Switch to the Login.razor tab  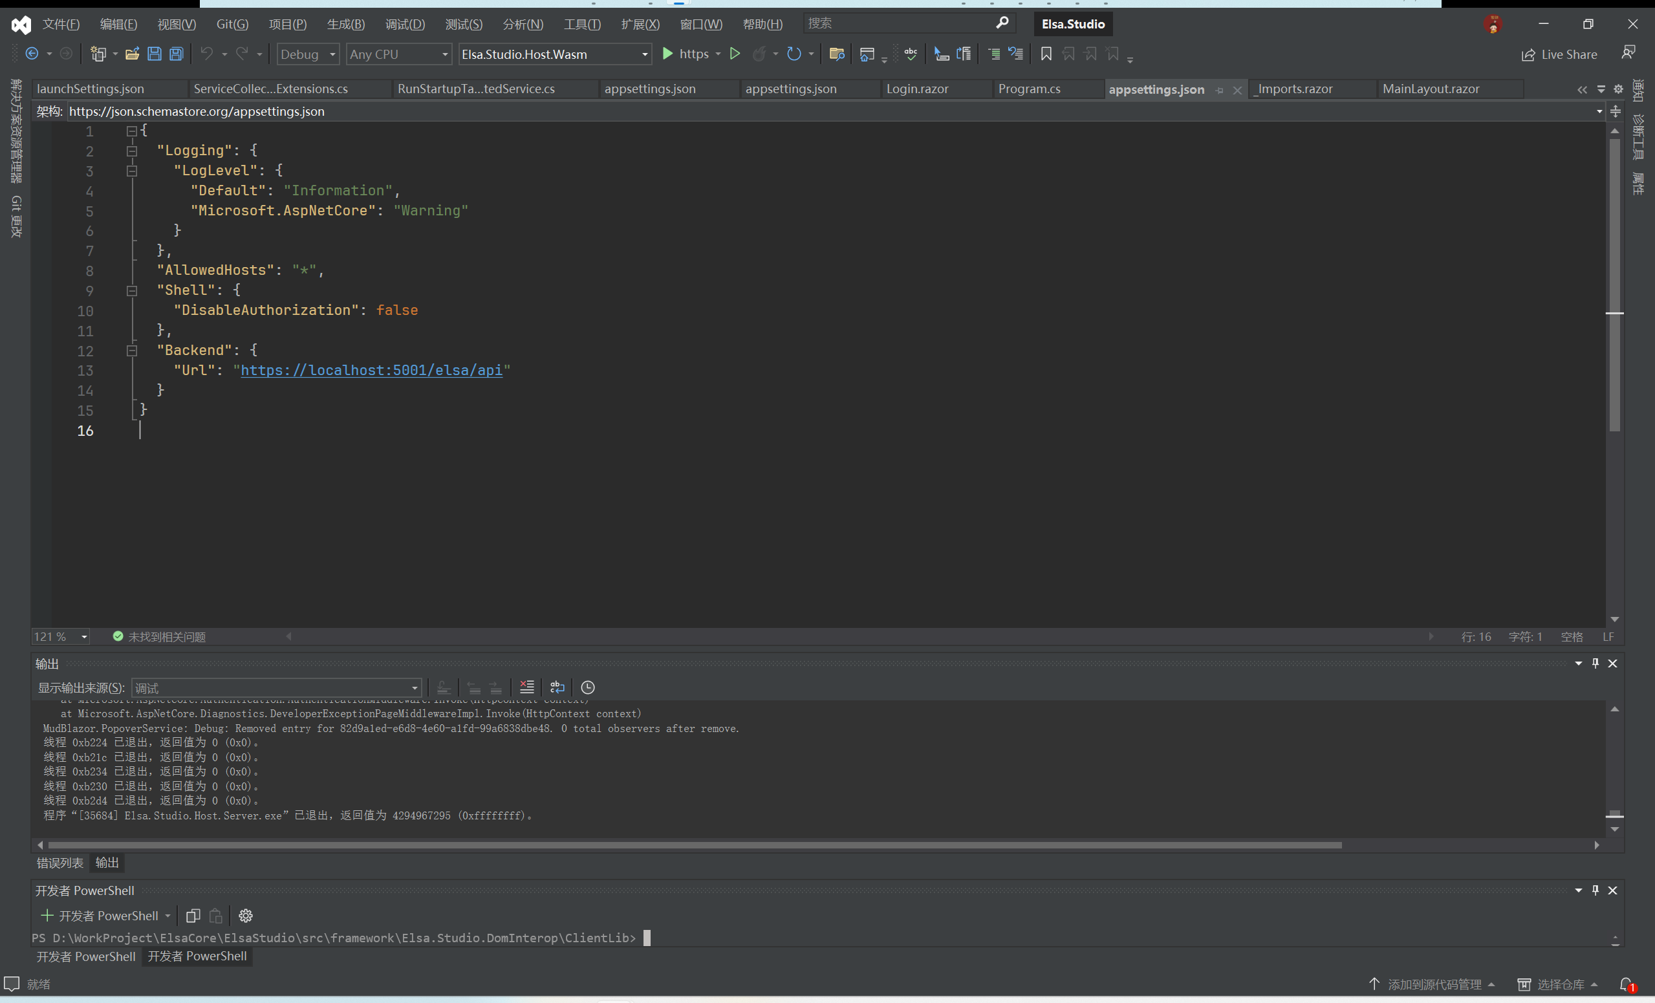(917, 89)
